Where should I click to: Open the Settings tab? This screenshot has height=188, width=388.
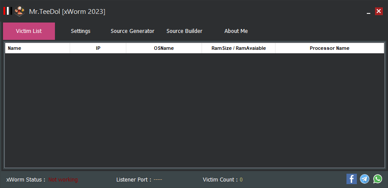click(80, 31)
